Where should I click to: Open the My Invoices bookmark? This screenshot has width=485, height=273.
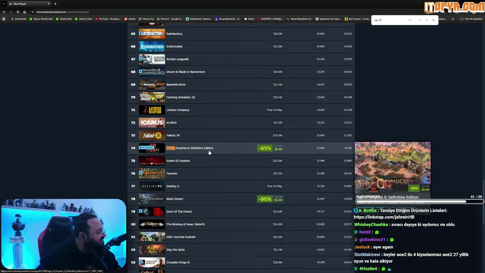(x=358, y=19)
